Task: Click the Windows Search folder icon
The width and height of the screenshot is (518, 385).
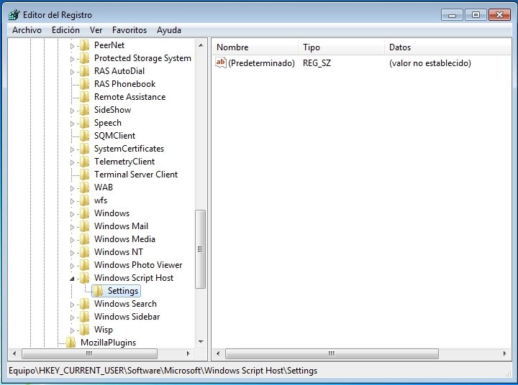Action: point(85,304)
